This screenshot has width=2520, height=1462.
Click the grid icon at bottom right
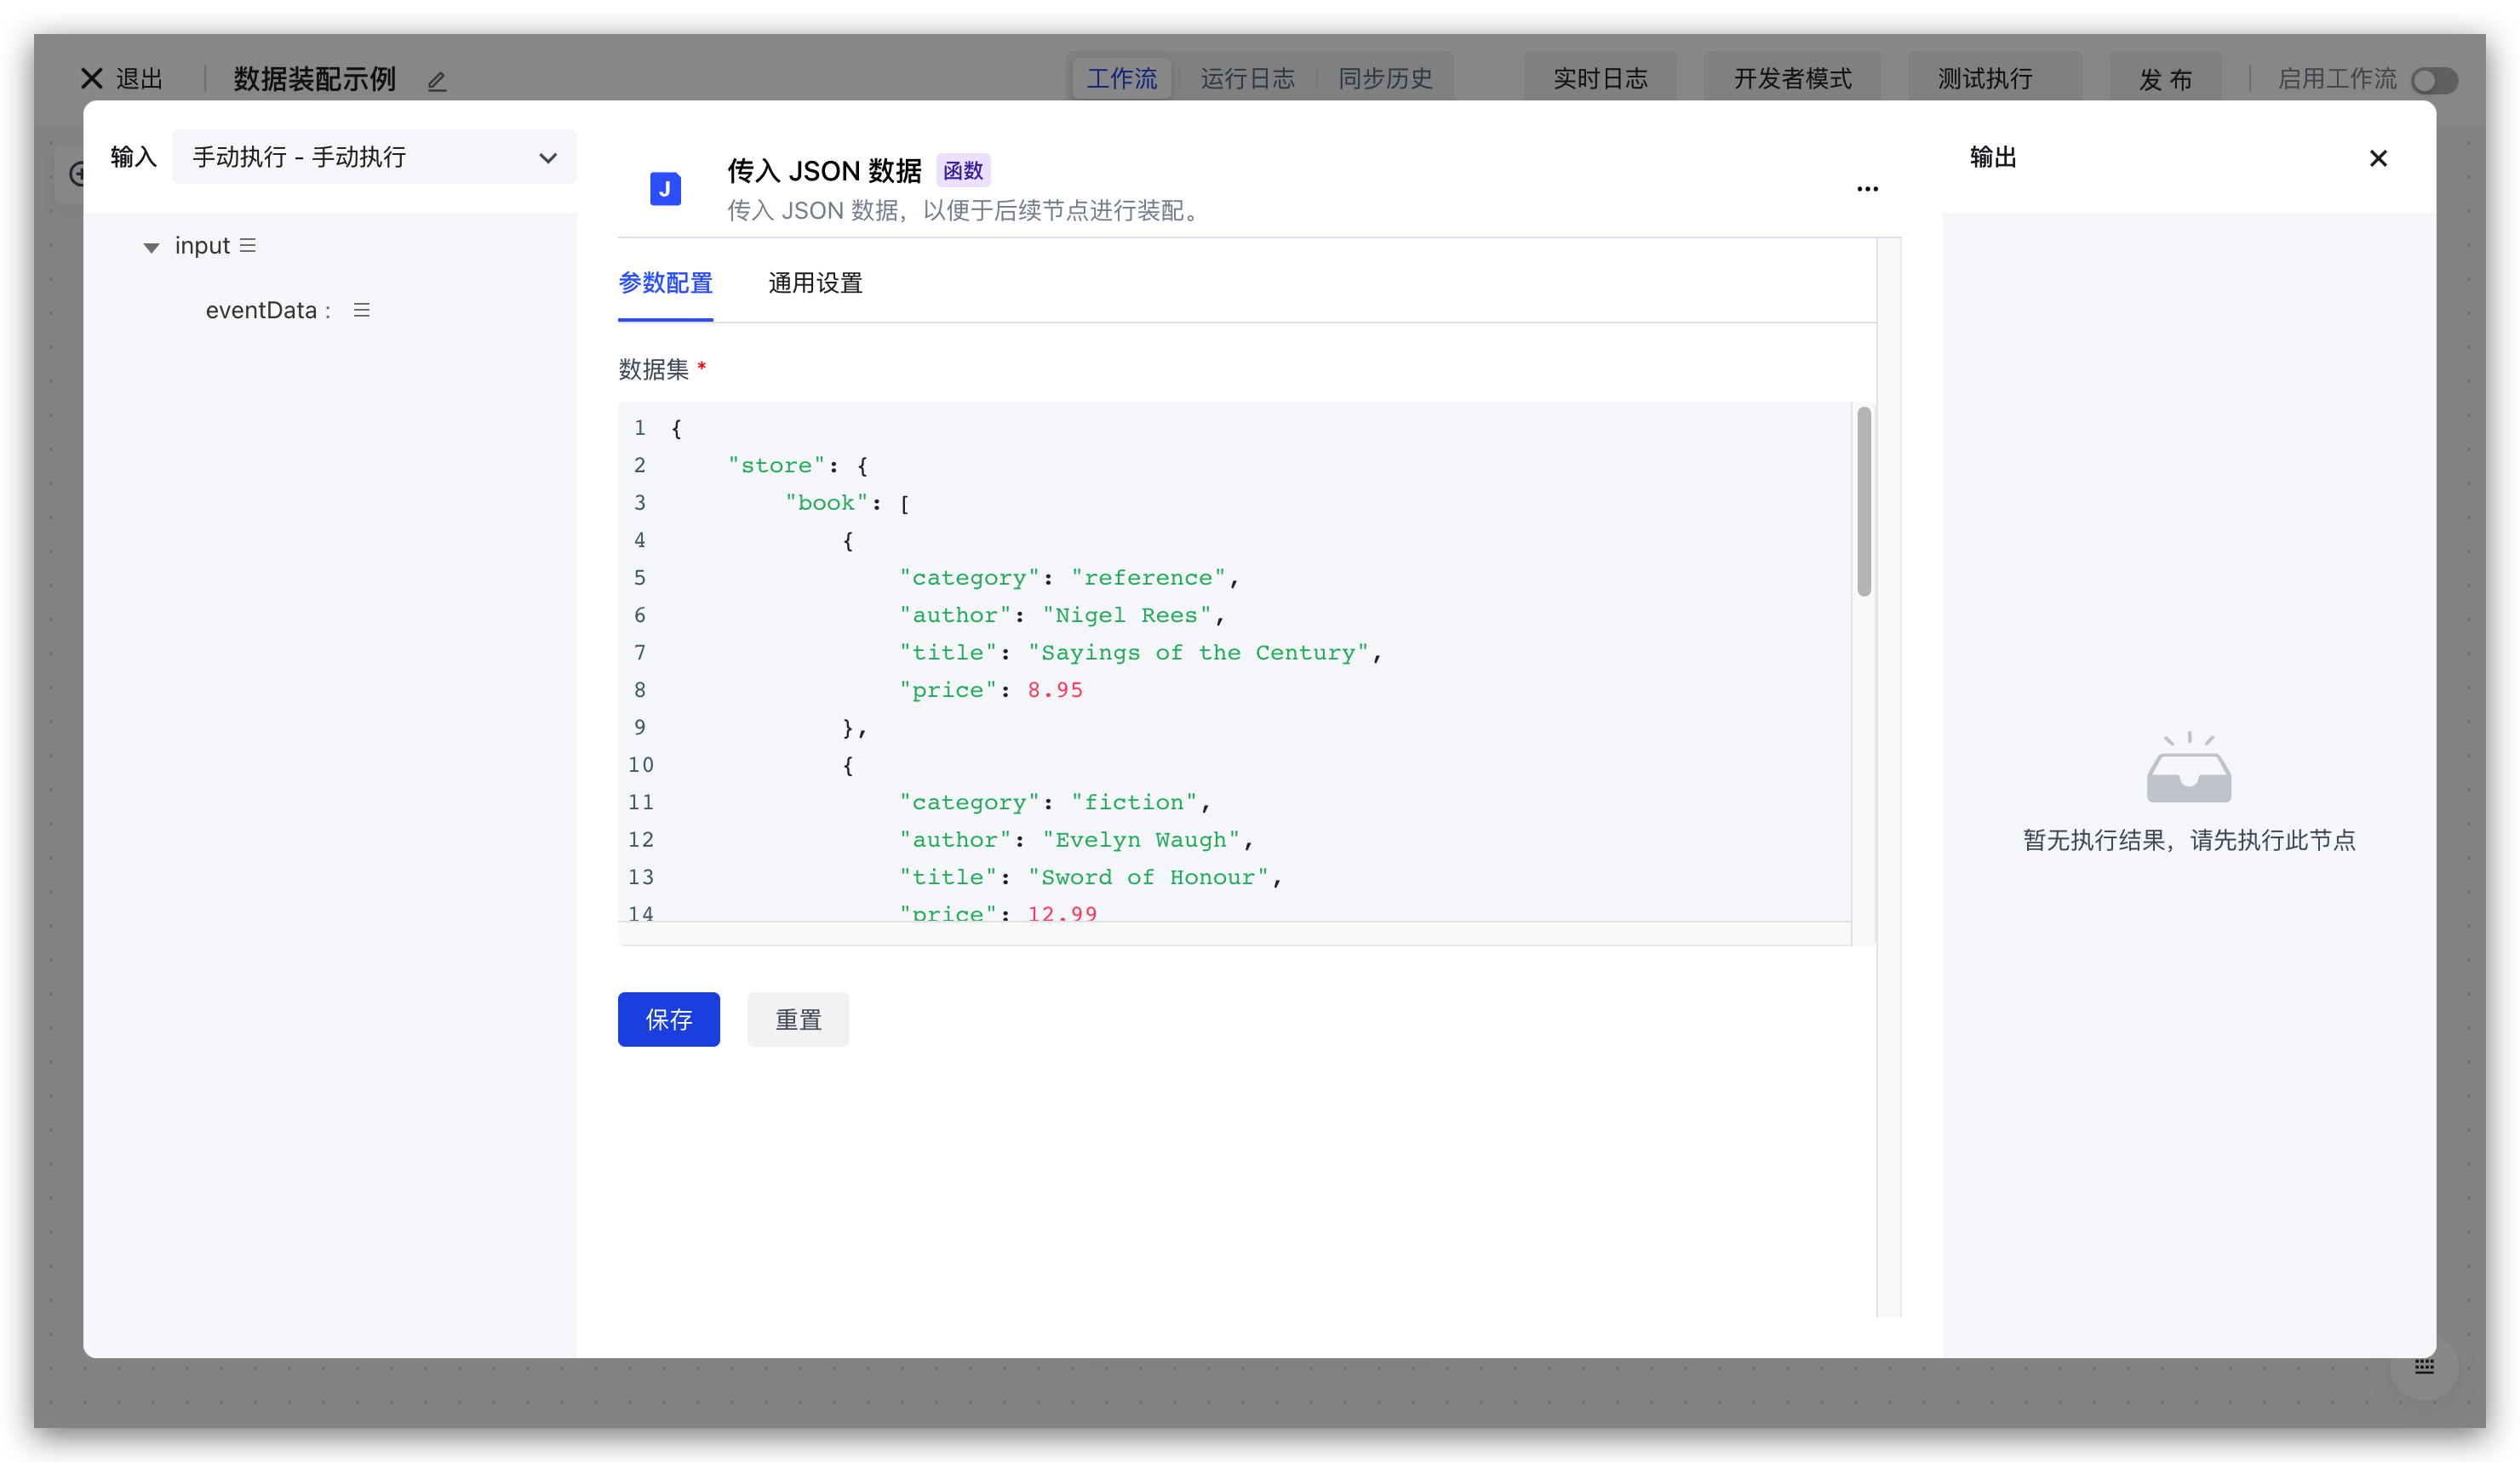click(x=2424, y=1366)
